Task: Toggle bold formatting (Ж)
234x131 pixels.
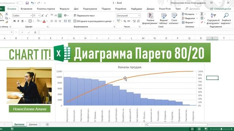Action: click(15, 21)
